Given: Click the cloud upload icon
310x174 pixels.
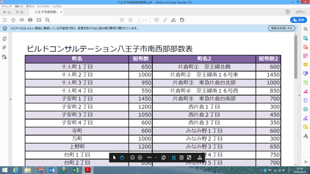Looking at the screenshot, I should tap(22, 20).
